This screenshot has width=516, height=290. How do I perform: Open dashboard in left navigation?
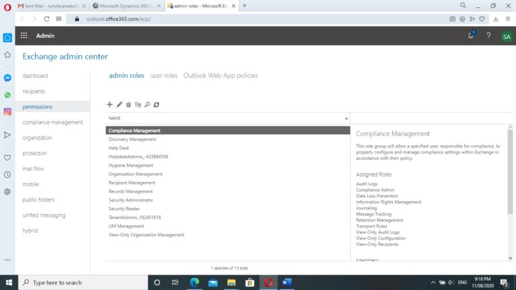tap(35, 76)
